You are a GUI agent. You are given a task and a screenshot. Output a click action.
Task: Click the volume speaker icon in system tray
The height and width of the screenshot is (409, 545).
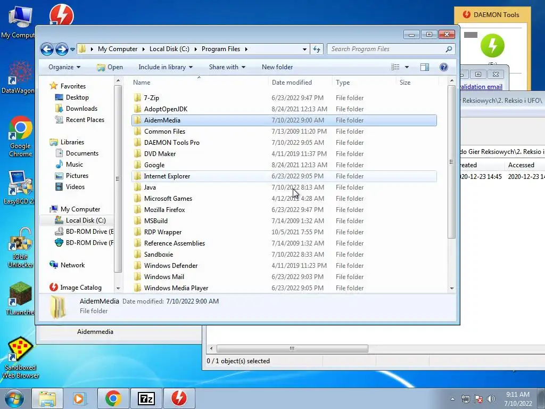(x=491, y=399)
